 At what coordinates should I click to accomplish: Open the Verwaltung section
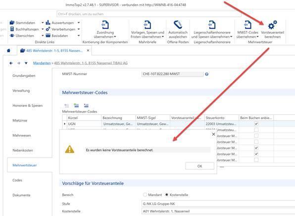pos(21,91)
